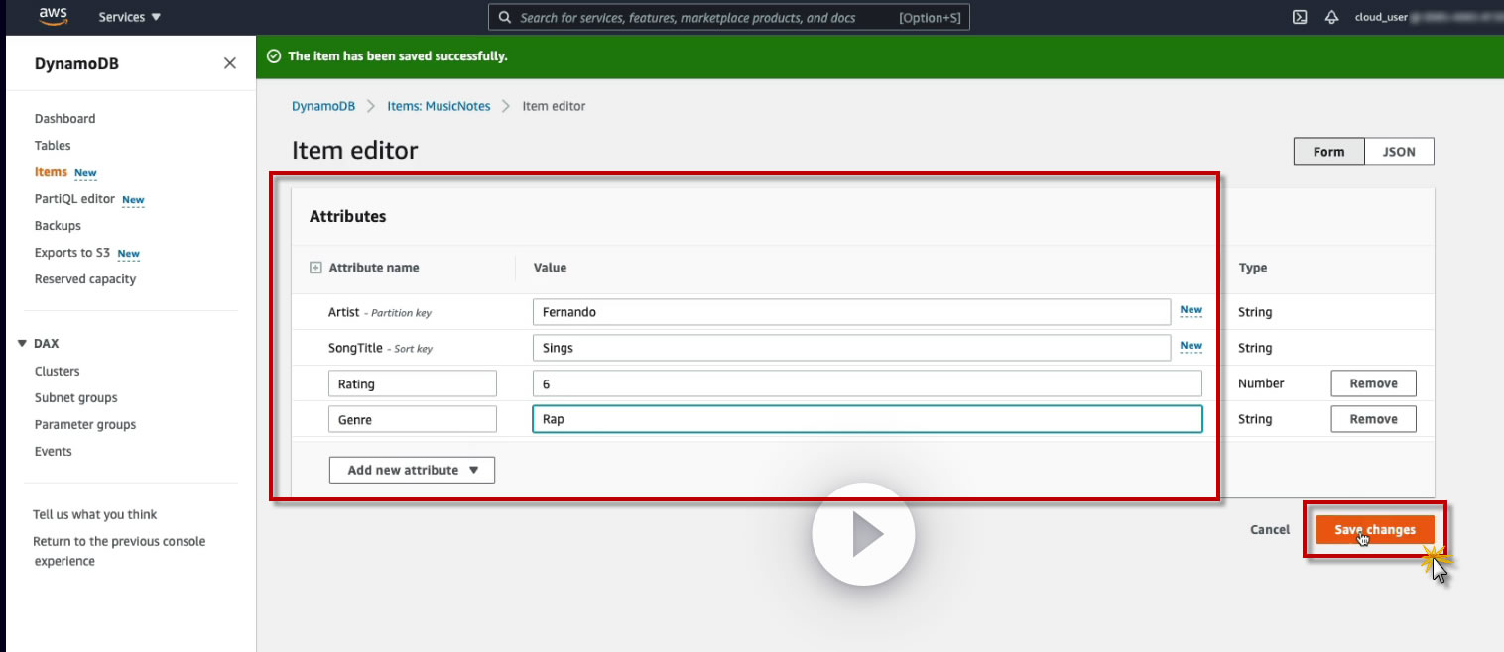Click the Type column header
The image size is (1504, 652).
(1253, 268)
